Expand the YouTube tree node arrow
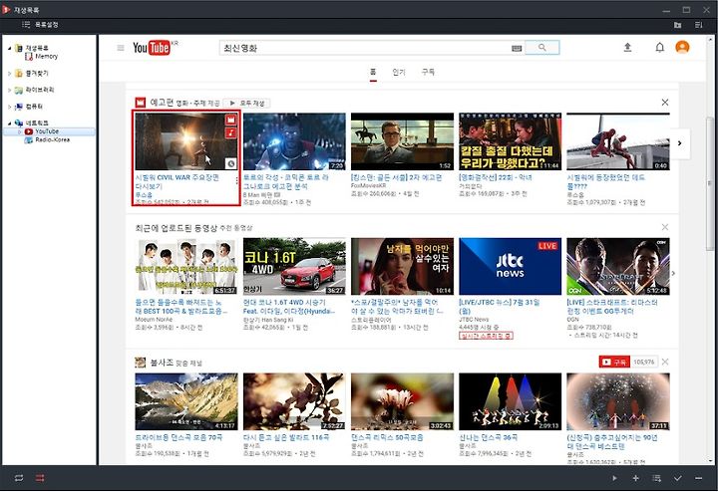 20,131
